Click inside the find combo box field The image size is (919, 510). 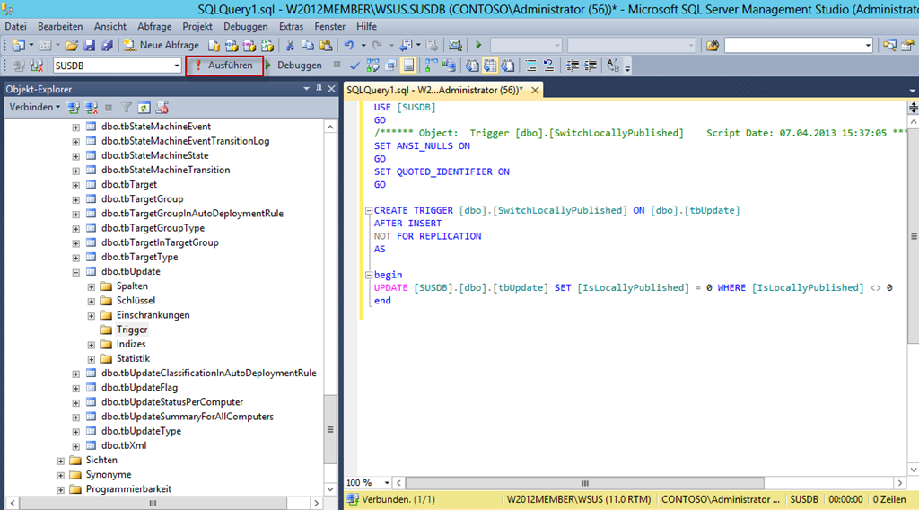coord(793,45)
